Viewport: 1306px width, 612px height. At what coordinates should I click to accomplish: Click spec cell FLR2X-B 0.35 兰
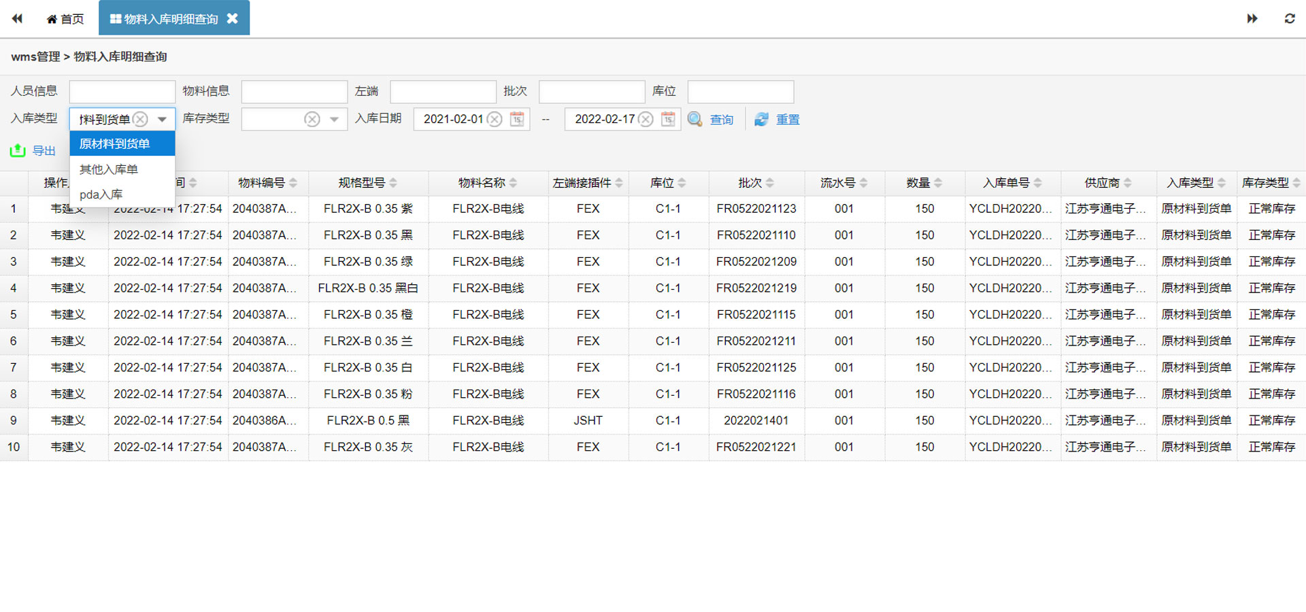click(x=368, y=341)
